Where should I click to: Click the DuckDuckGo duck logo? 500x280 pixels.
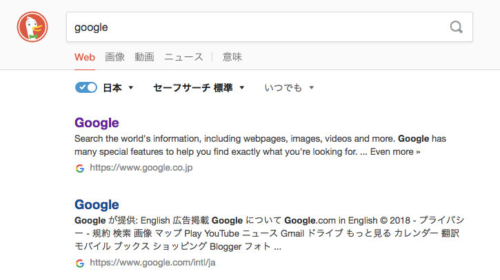[x=32, y=27]
